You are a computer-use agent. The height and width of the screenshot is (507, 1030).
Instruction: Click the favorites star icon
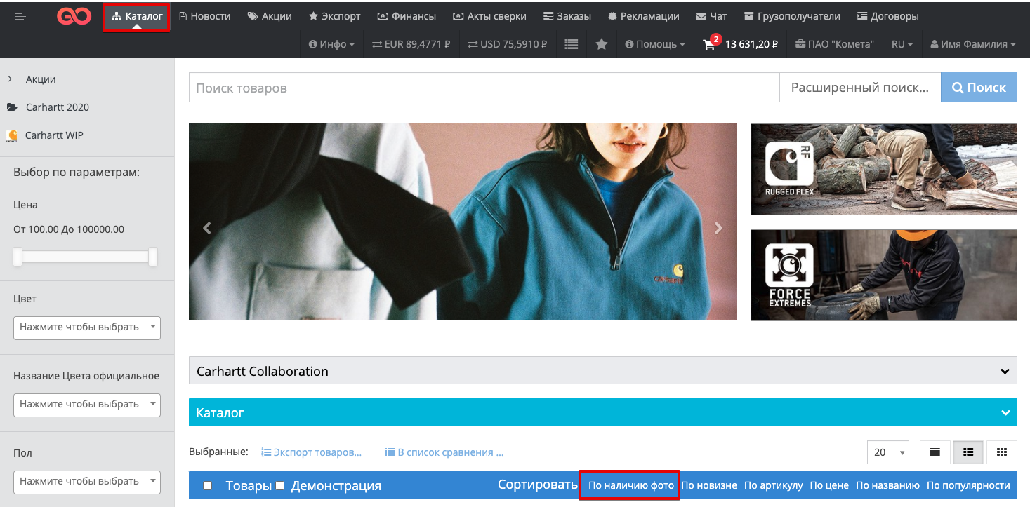pos(602,44)
